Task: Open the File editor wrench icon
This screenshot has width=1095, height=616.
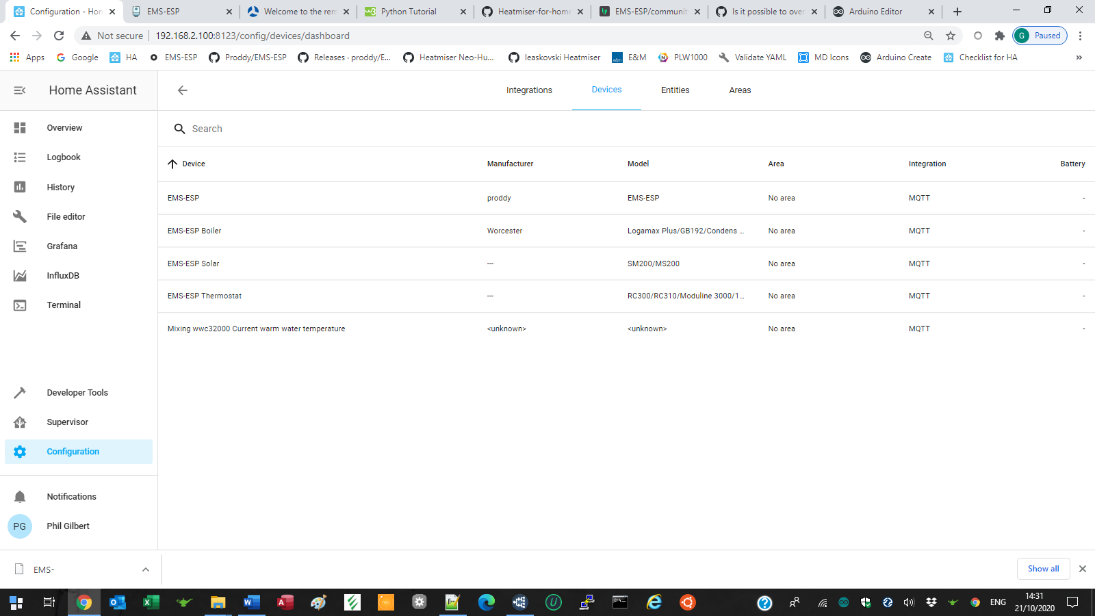Action: pos(20,216)
